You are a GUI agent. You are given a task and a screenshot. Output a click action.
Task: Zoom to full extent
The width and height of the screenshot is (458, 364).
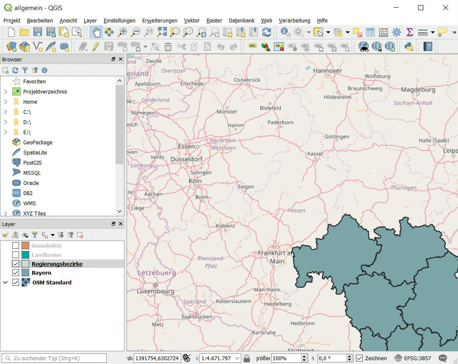tap(162, 32)
